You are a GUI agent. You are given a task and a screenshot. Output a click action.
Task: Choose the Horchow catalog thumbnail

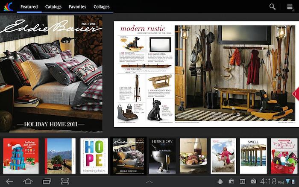(162, 156)
